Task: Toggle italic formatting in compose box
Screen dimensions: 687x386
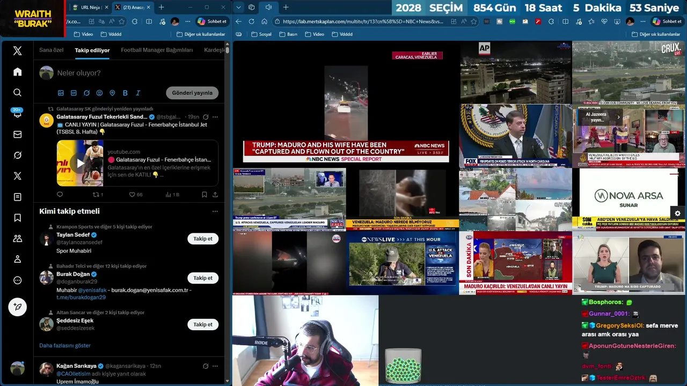Action: coord(138,93)
